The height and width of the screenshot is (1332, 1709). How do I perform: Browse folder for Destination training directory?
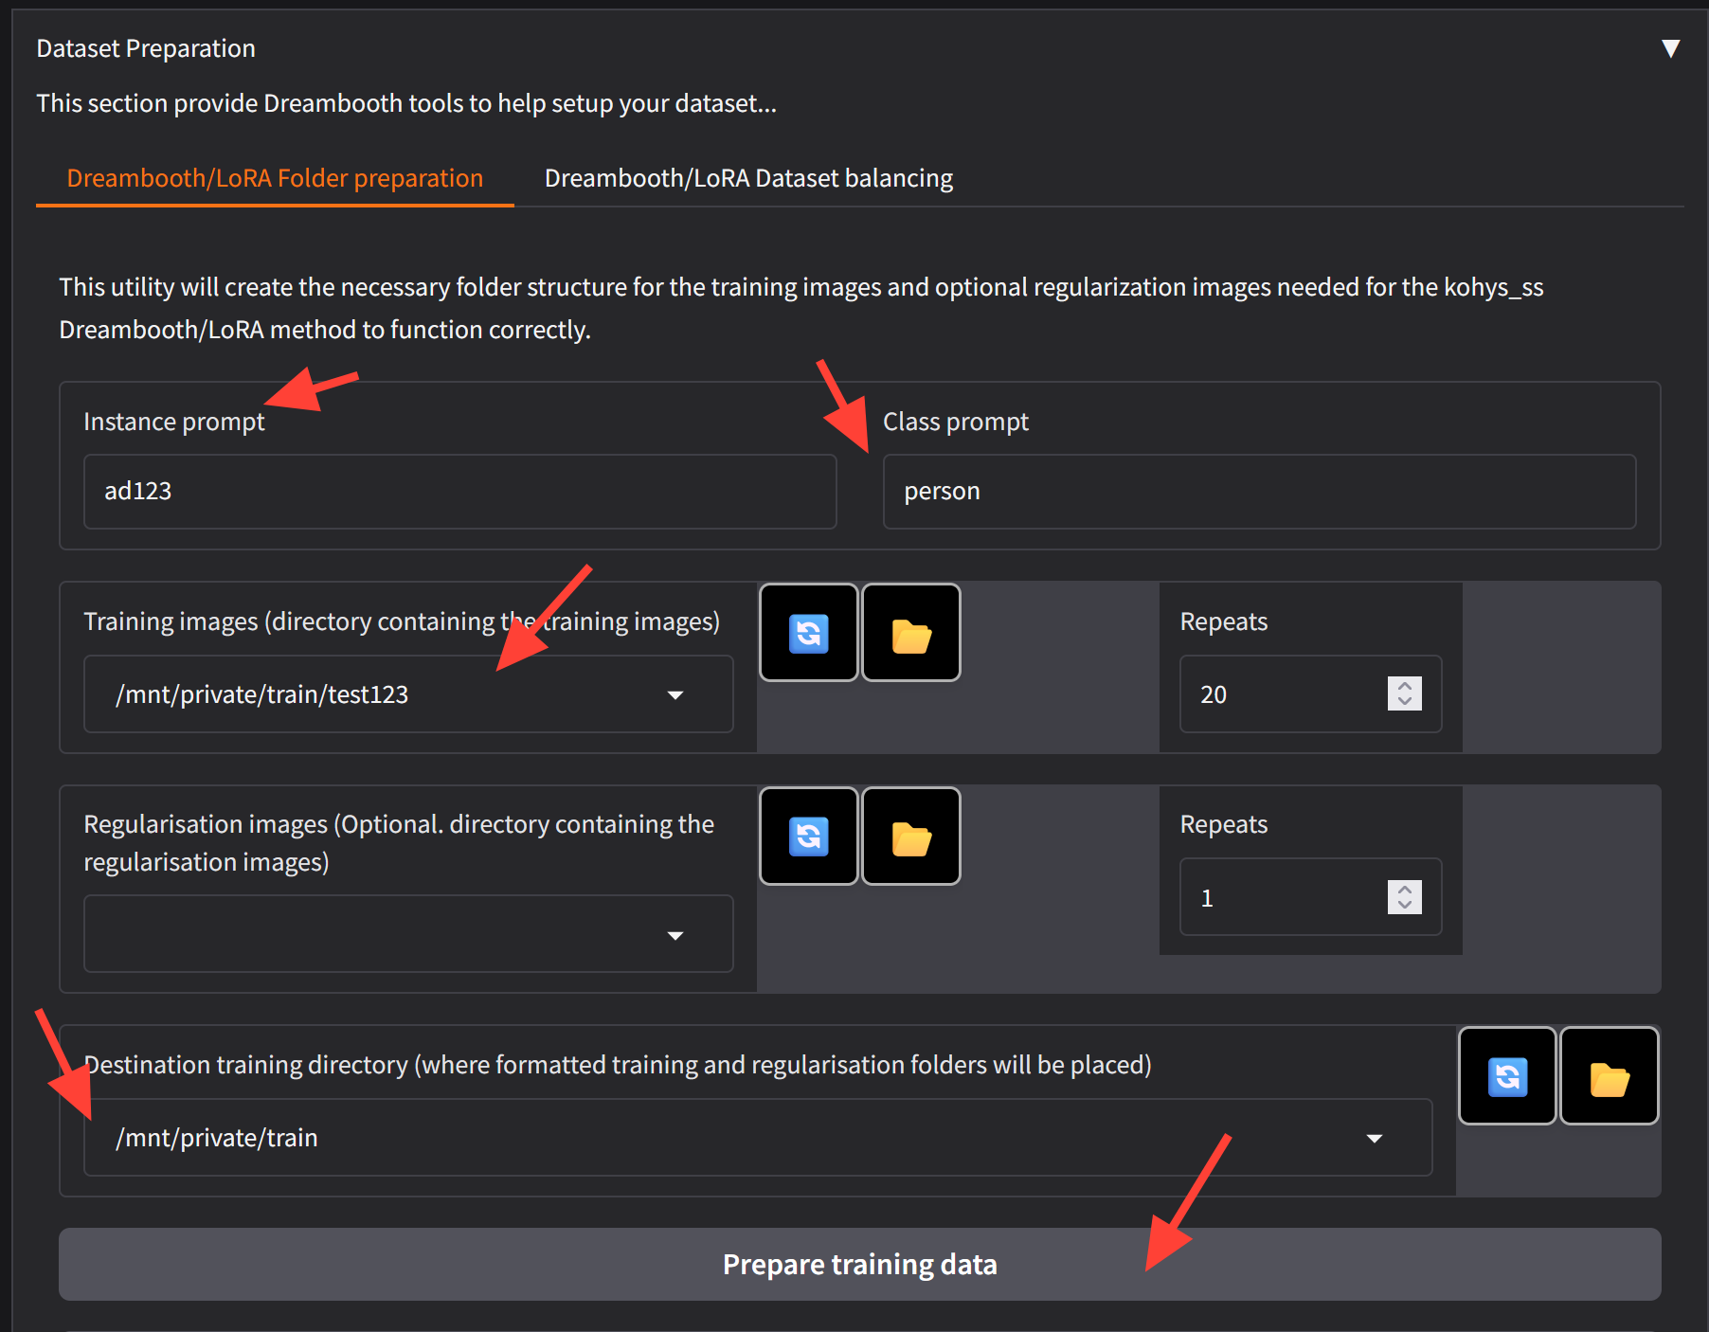coord(1609,1076)
